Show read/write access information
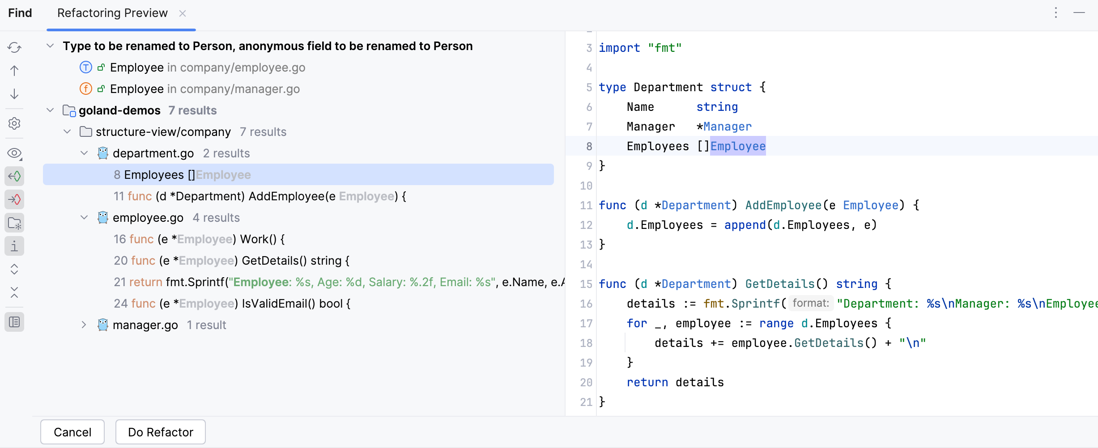This screenshot has width=1098, height=448. point(14,246)
